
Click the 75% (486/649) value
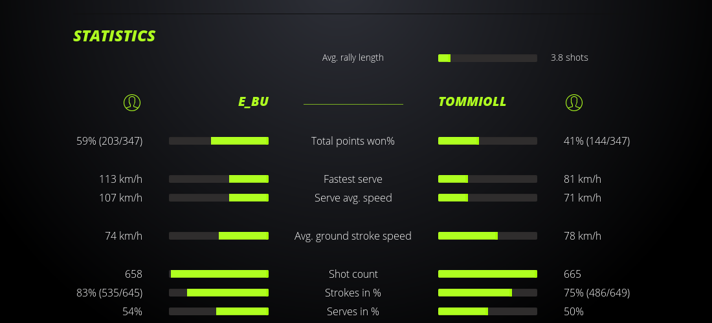tap(597, 293)
